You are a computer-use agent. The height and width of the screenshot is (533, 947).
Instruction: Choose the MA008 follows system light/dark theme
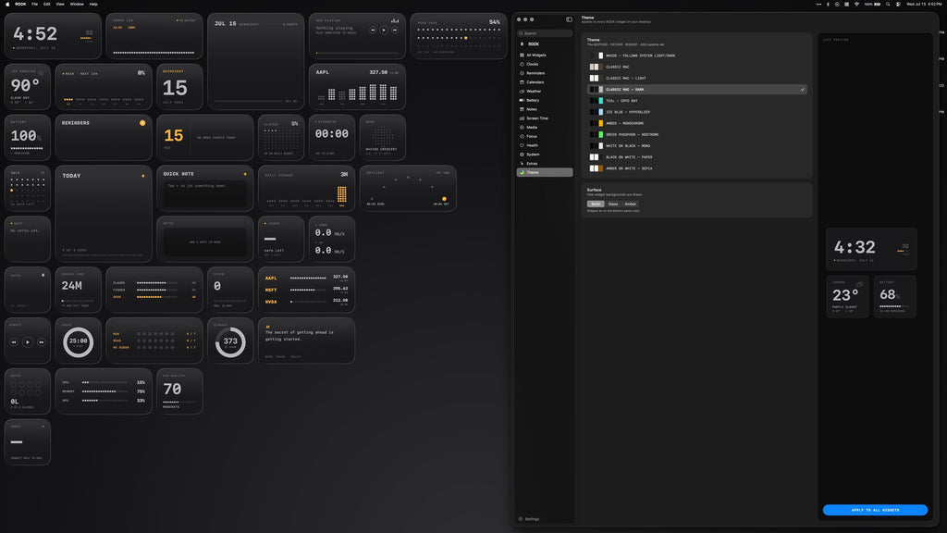click(x=697, y=56)
